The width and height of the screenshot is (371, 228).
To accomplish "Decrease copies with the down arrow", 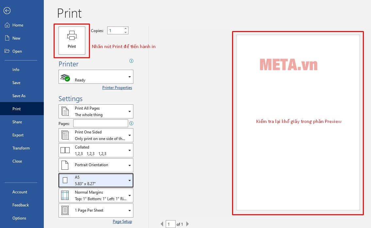I will pos(126,32).
